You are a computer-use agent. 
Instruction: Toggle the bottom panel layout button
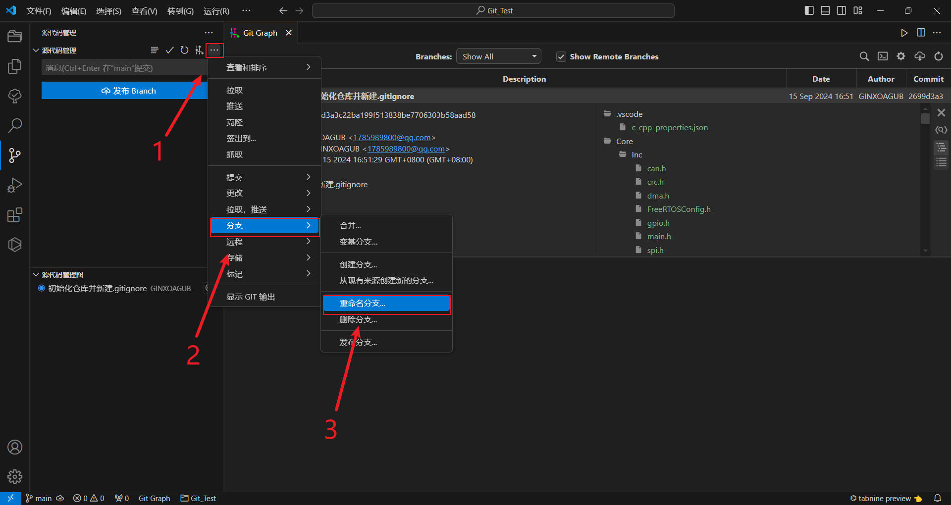(825, 10)
